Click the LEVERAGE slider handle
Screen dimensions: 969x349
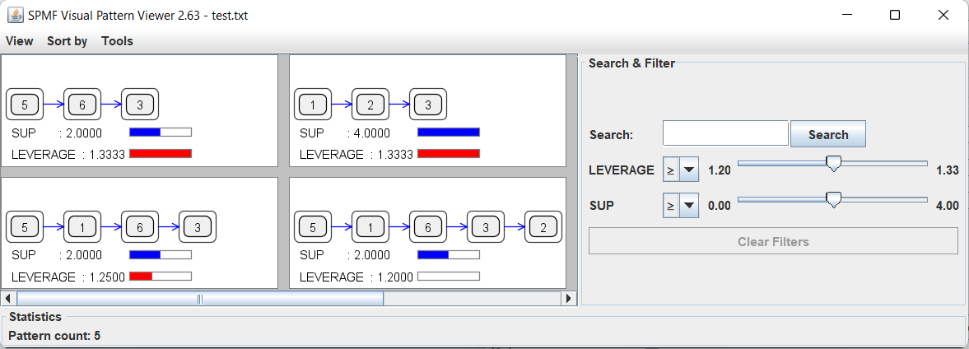[x=833, y=165]
